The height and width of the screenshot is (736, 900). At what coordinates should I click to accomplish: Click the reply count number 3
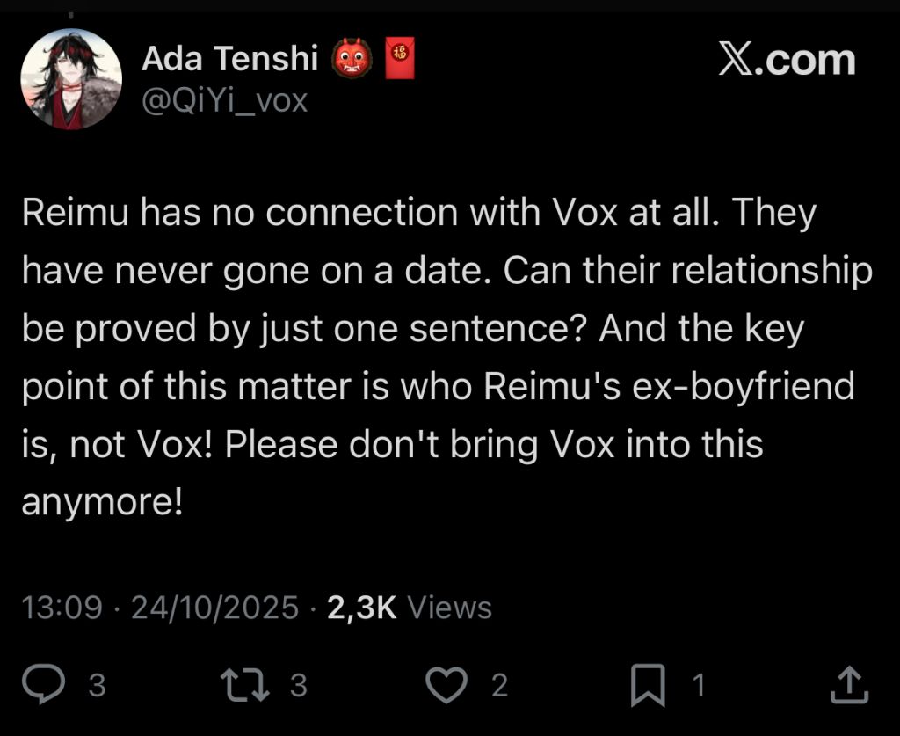[x=97, y=685]
